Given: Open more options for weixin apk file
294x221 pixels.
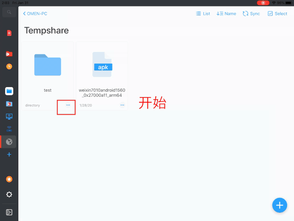Looking at the screenshot, I should point(122,105).
